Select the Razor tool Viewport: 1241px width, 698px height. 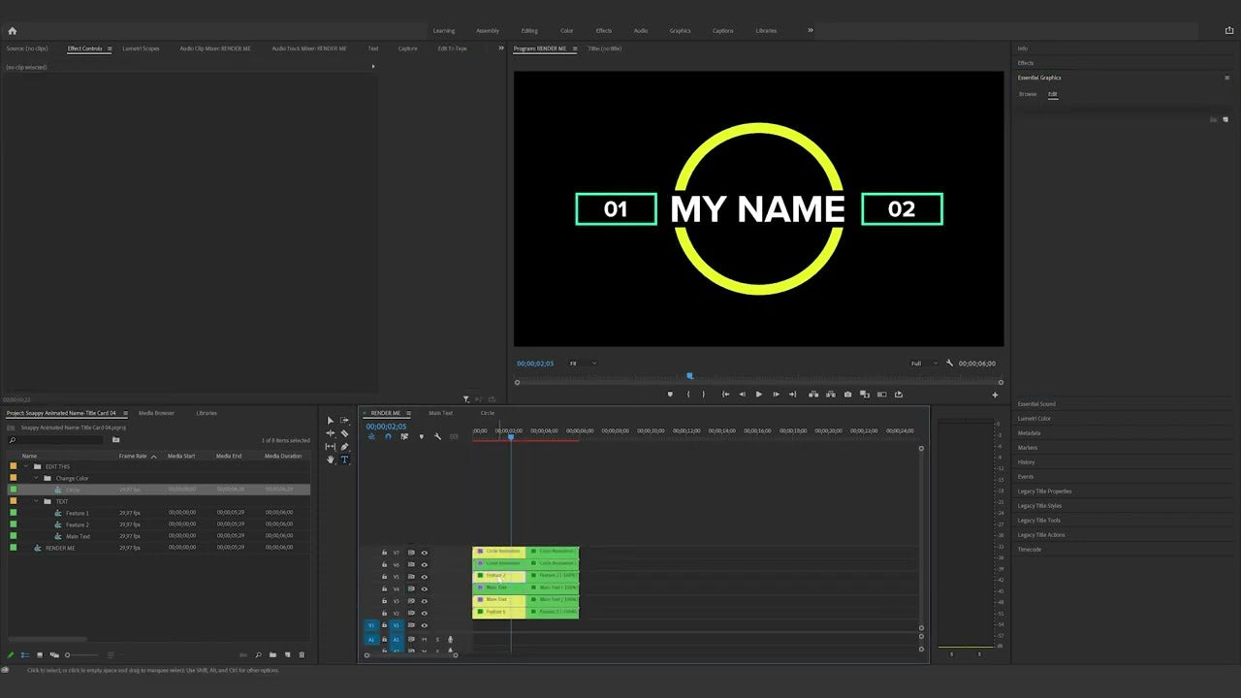[x=344, y=434]
